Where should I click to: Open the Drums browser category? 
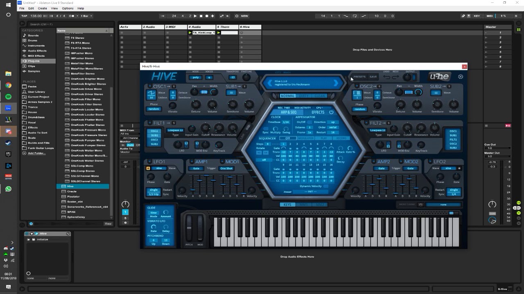pos(32,40)
